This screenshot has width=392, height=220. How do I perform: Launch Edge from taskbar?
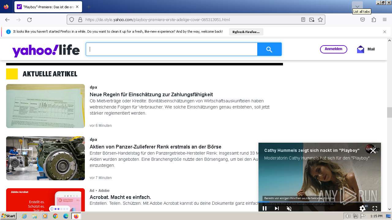pyautogui.click(x=66, y=216)
